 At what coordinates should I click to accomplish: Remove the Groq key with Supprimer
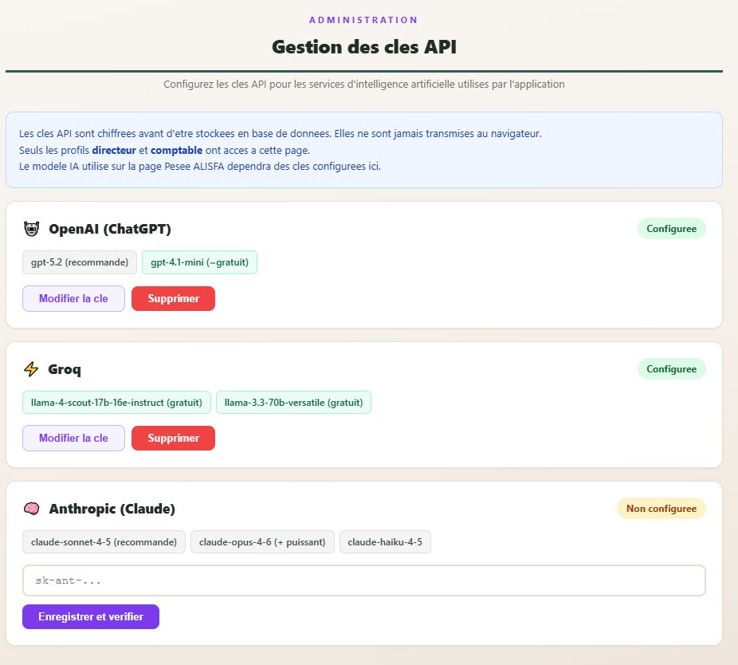[x=173, y=439]
